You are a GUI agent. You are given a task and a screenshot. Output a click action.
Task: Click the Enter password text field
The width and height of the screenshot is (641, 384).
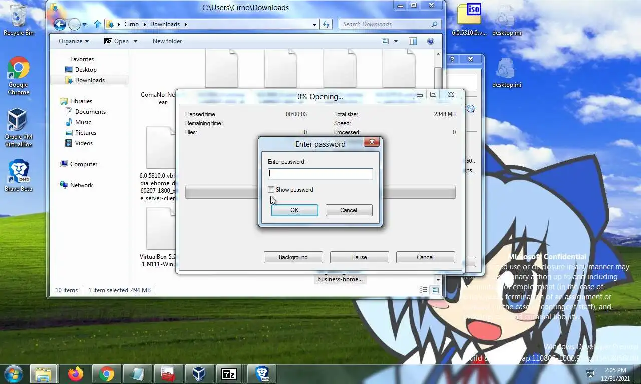pyautogui.click(x=320, y=174)
